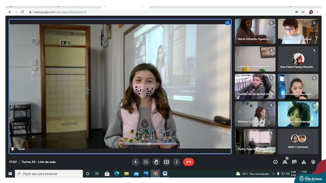The height and width of the screenshot is (183, 326).
Task: Open Chrome three-dot menu
Action: 318,12
